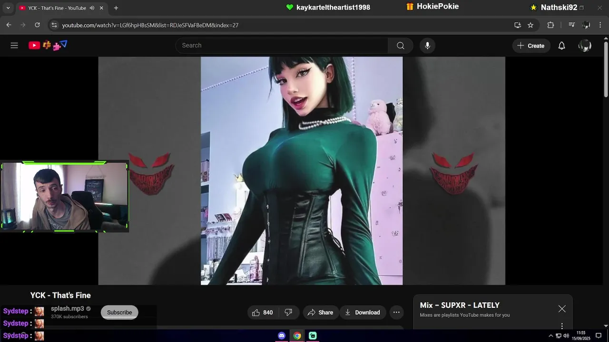Screen dimensions: 609x342
Task: Open the mix playlist three-dot options
Action: [x=562, y=326]
